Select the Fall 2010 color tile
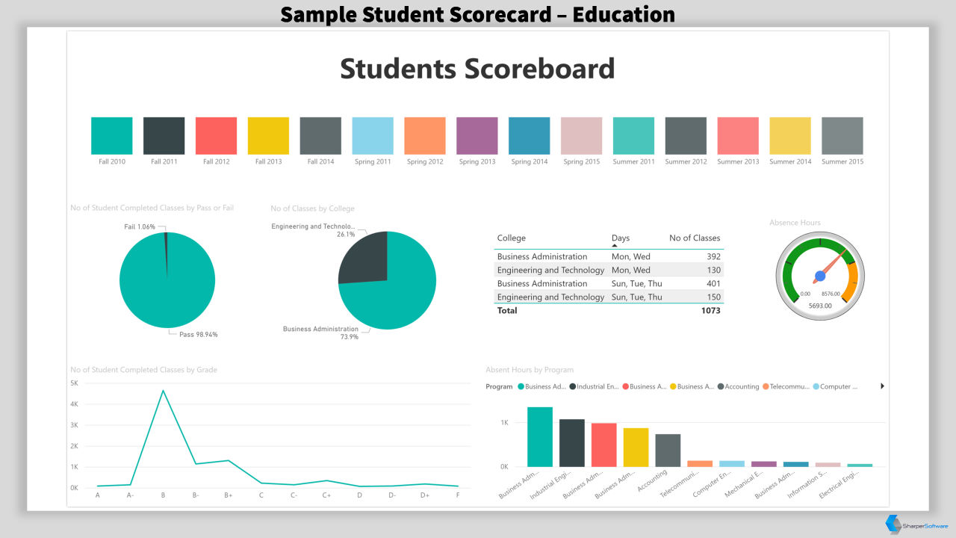This screenshot has width=956, height=538. [x=111, y=136]
